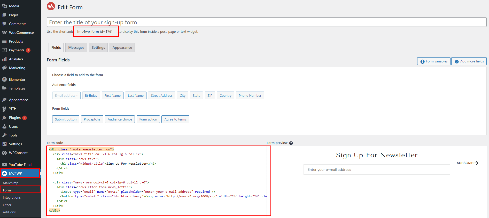Screen dimensions: 489x218
Task: Add the City field
Action: click(x=183, y=95)
